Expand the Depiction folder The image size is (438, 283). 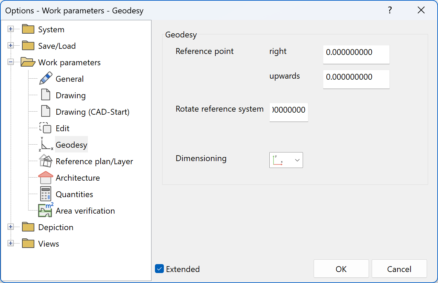11,227
